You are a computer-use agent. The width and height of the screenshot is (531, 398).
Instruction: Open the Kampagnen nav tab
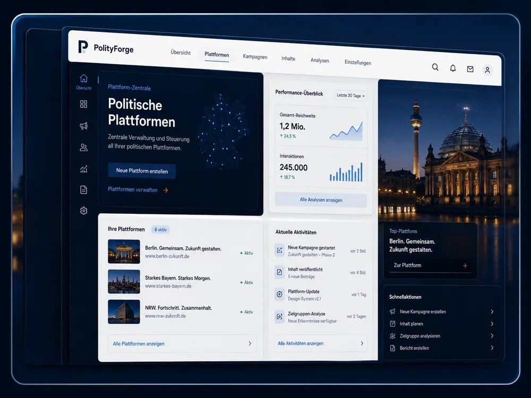point(255,57)
